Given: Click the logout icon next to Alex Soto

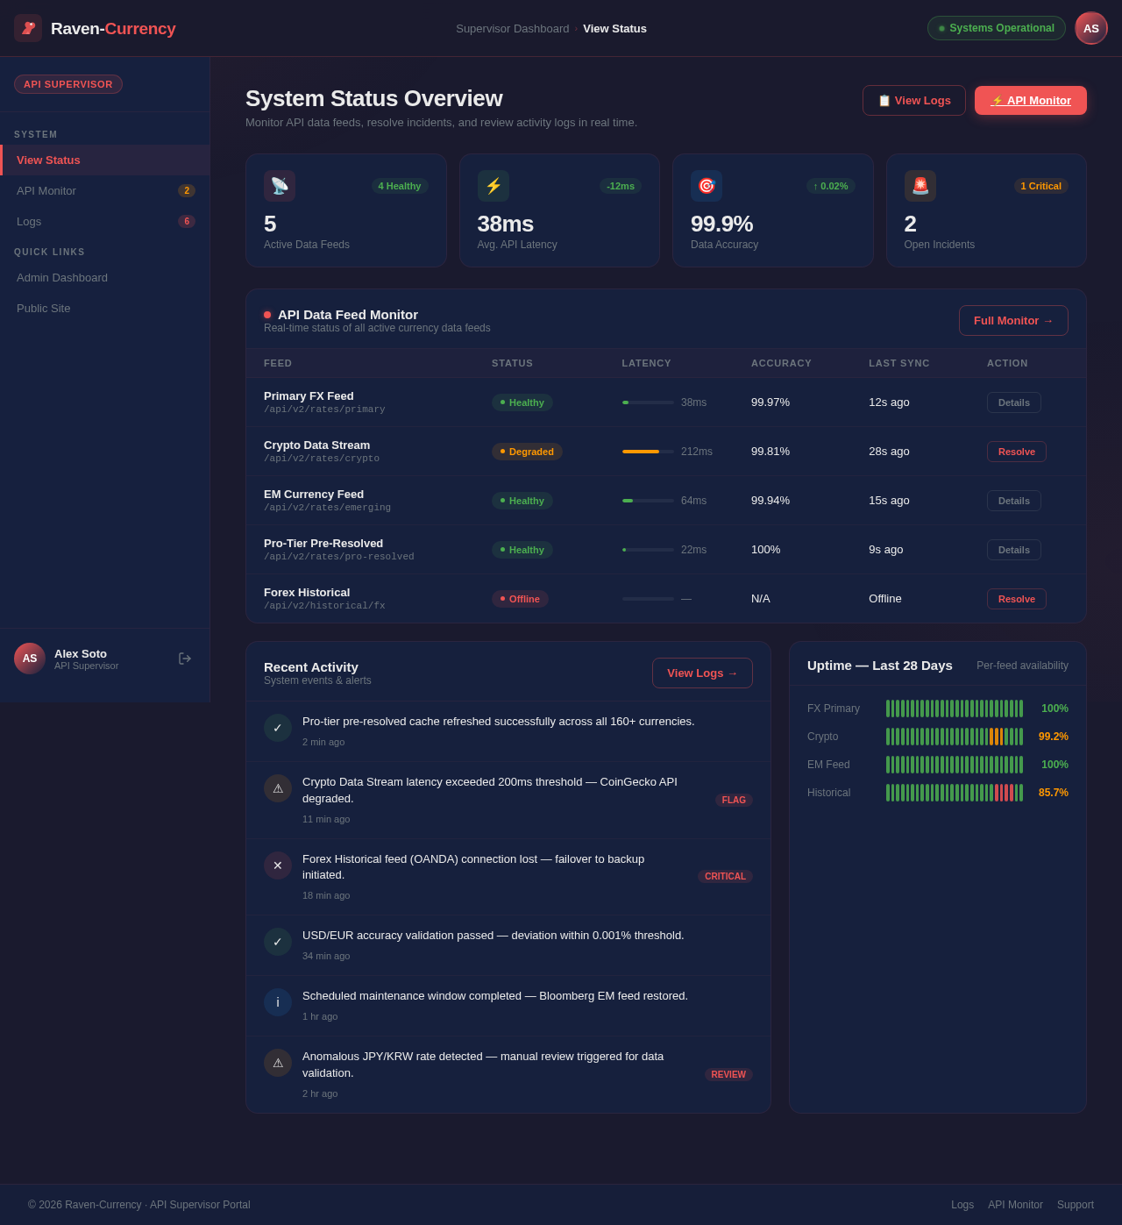Looking at the screenshot, I should 185,658.
